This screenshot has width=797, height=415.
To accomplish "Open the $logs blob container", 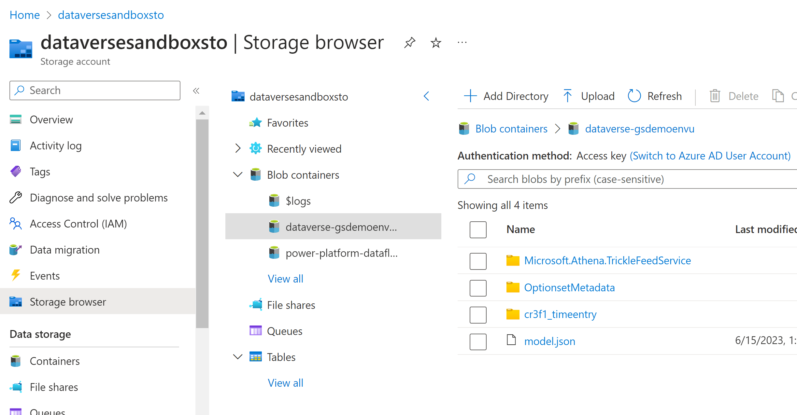I will coord(298,201).
